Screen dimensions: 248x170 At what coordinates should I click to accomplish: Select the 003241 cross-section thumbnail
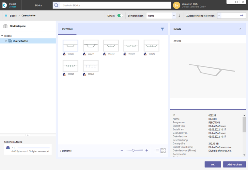point(91,46)
